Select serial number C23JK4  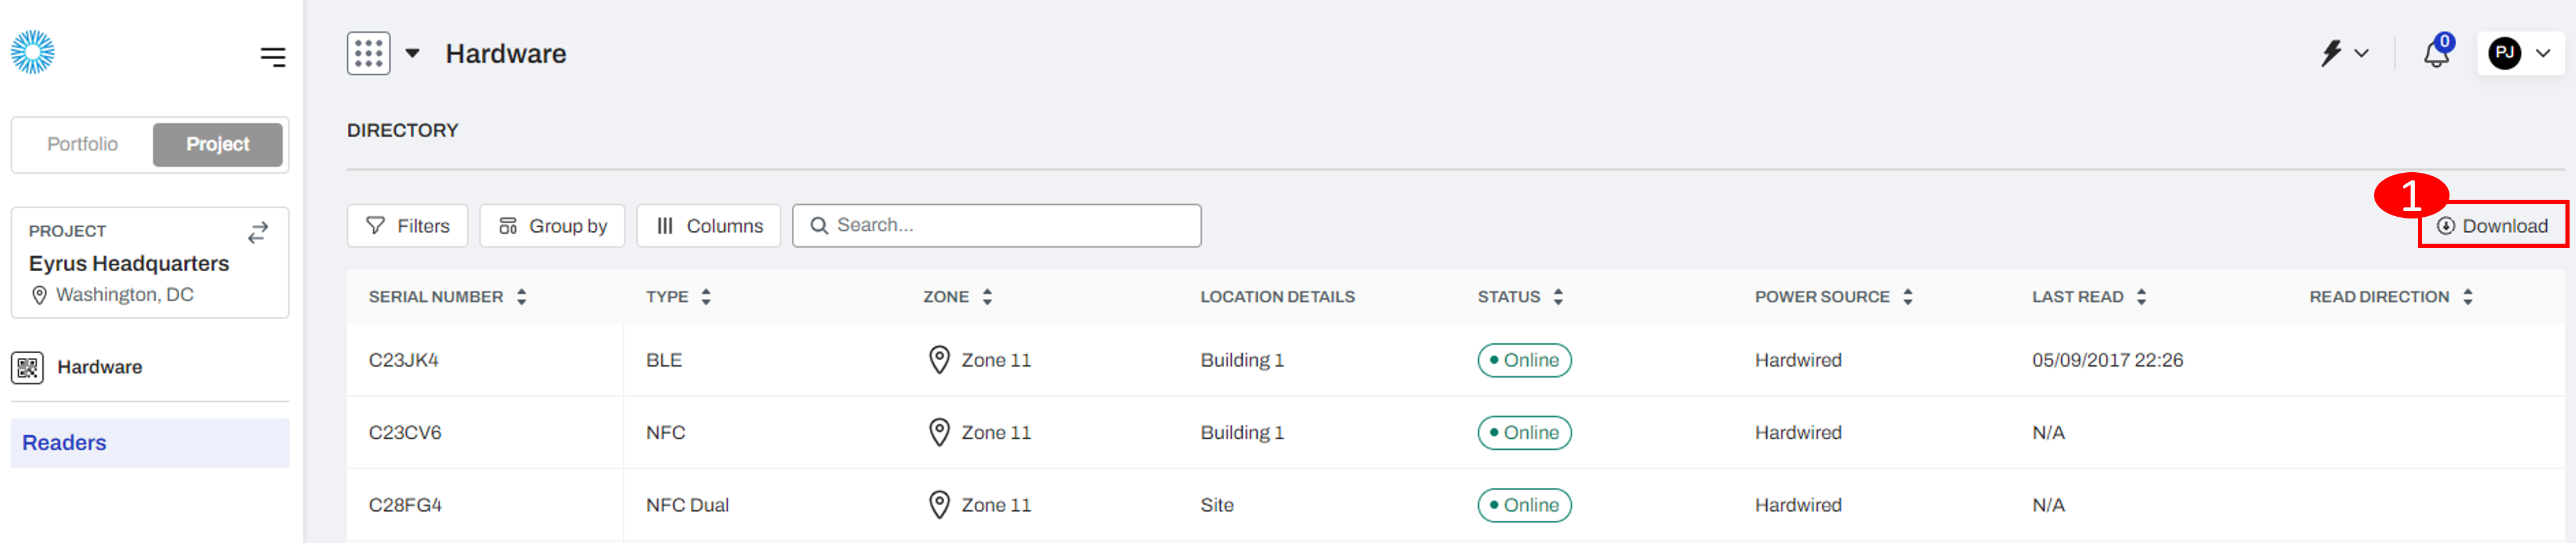(403, 360)
